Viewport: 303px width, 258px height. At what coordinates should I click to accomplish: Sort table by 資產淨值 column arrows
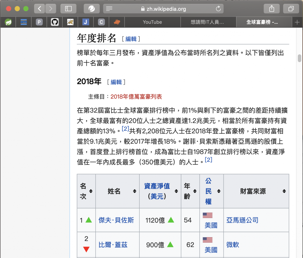pos(176,191)
